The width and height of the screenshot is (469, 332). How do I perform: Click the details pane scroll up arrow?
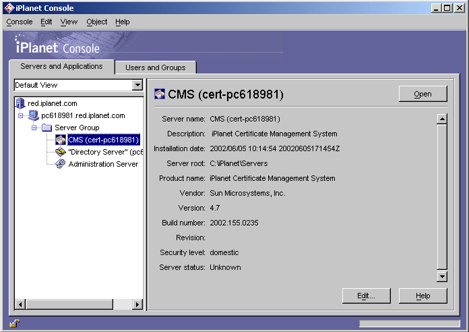pyautogui.click(x=442, y=119)
